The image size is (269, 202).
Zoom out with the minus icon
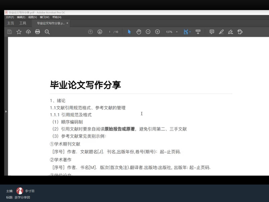(x=148, y=32)
